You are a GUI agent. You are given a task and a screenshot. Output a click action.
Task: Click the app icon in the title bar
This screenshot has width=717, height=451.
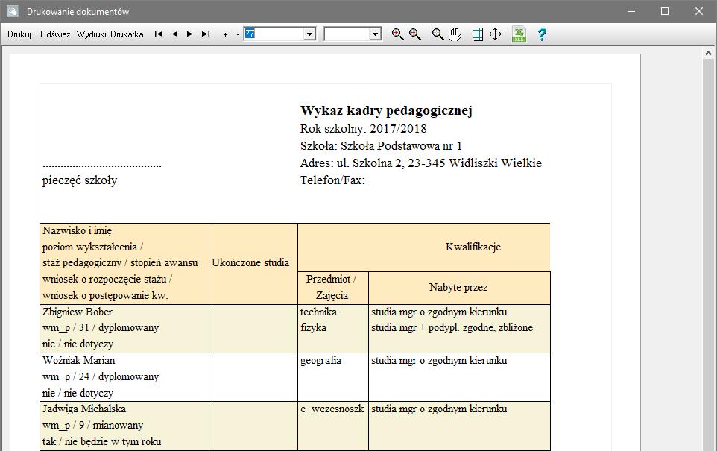(x=13, y=11)
